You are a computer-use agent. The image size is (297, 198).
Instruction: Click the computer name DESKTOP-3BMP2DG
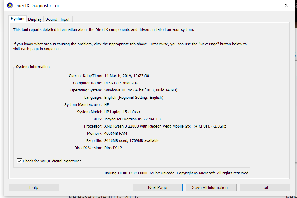[121, 83]
